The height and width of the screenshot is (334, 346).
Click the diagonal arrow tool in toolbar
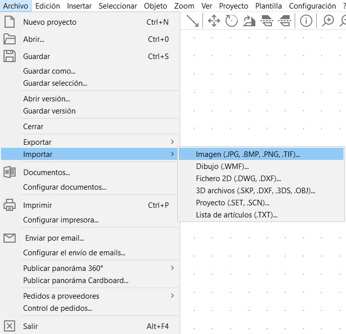click(192, 21)
